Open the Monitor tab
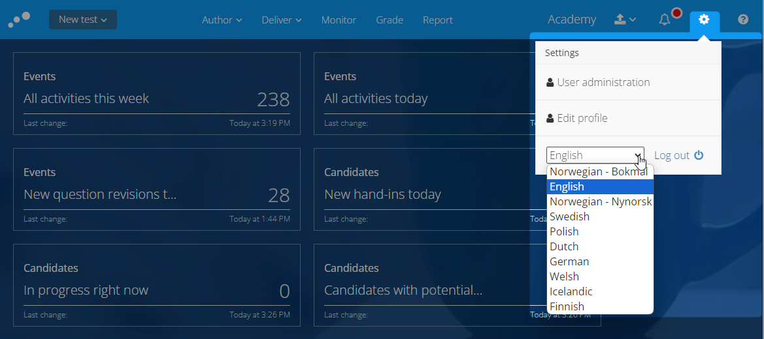This screenshot has width=764, height=339. click(x=339, y=20)
